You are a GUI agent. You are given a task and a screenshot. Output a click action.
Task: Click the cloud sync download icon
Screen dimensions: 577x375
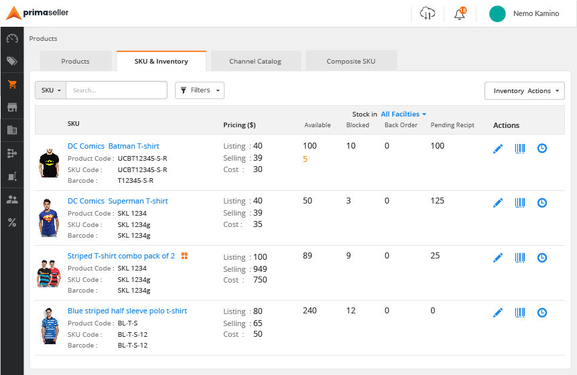coord(428,13)
